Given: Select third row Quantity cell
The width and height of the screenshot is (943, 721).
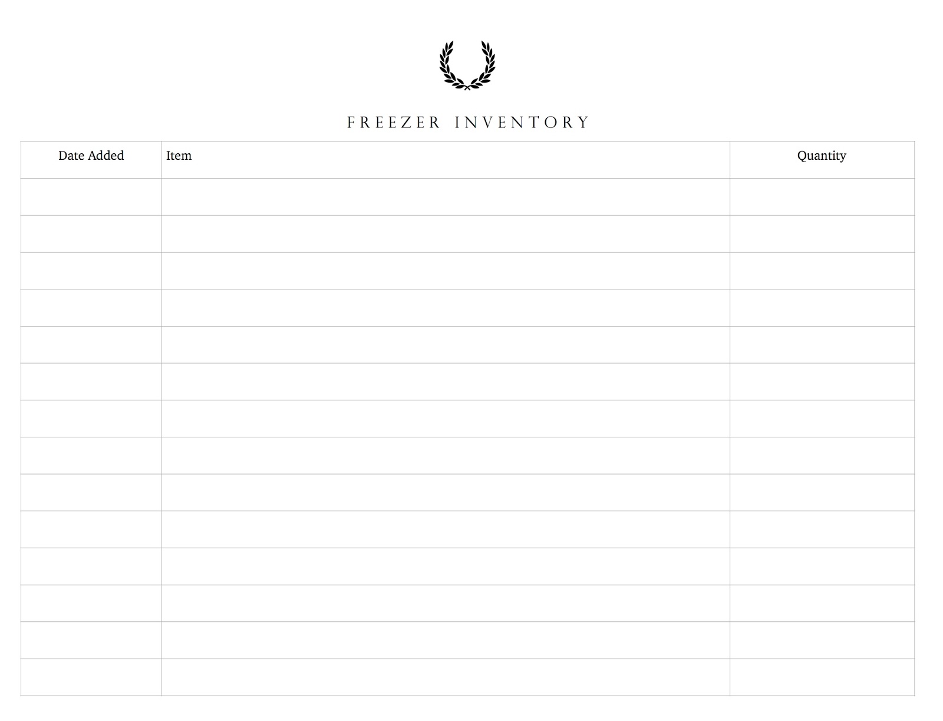Looking at the screenshot, I should (x=822, y=271).
